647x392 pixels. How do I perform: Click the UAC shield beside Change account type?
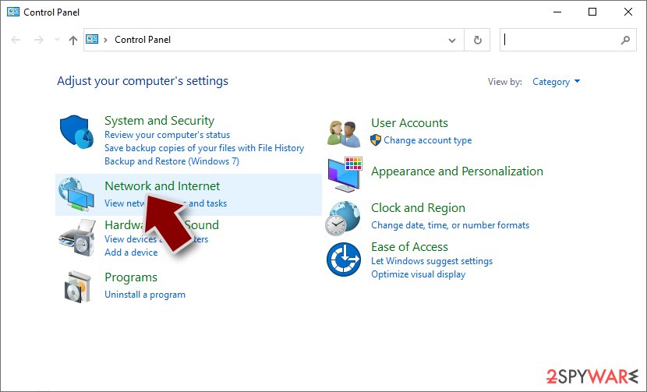(376, 140)
